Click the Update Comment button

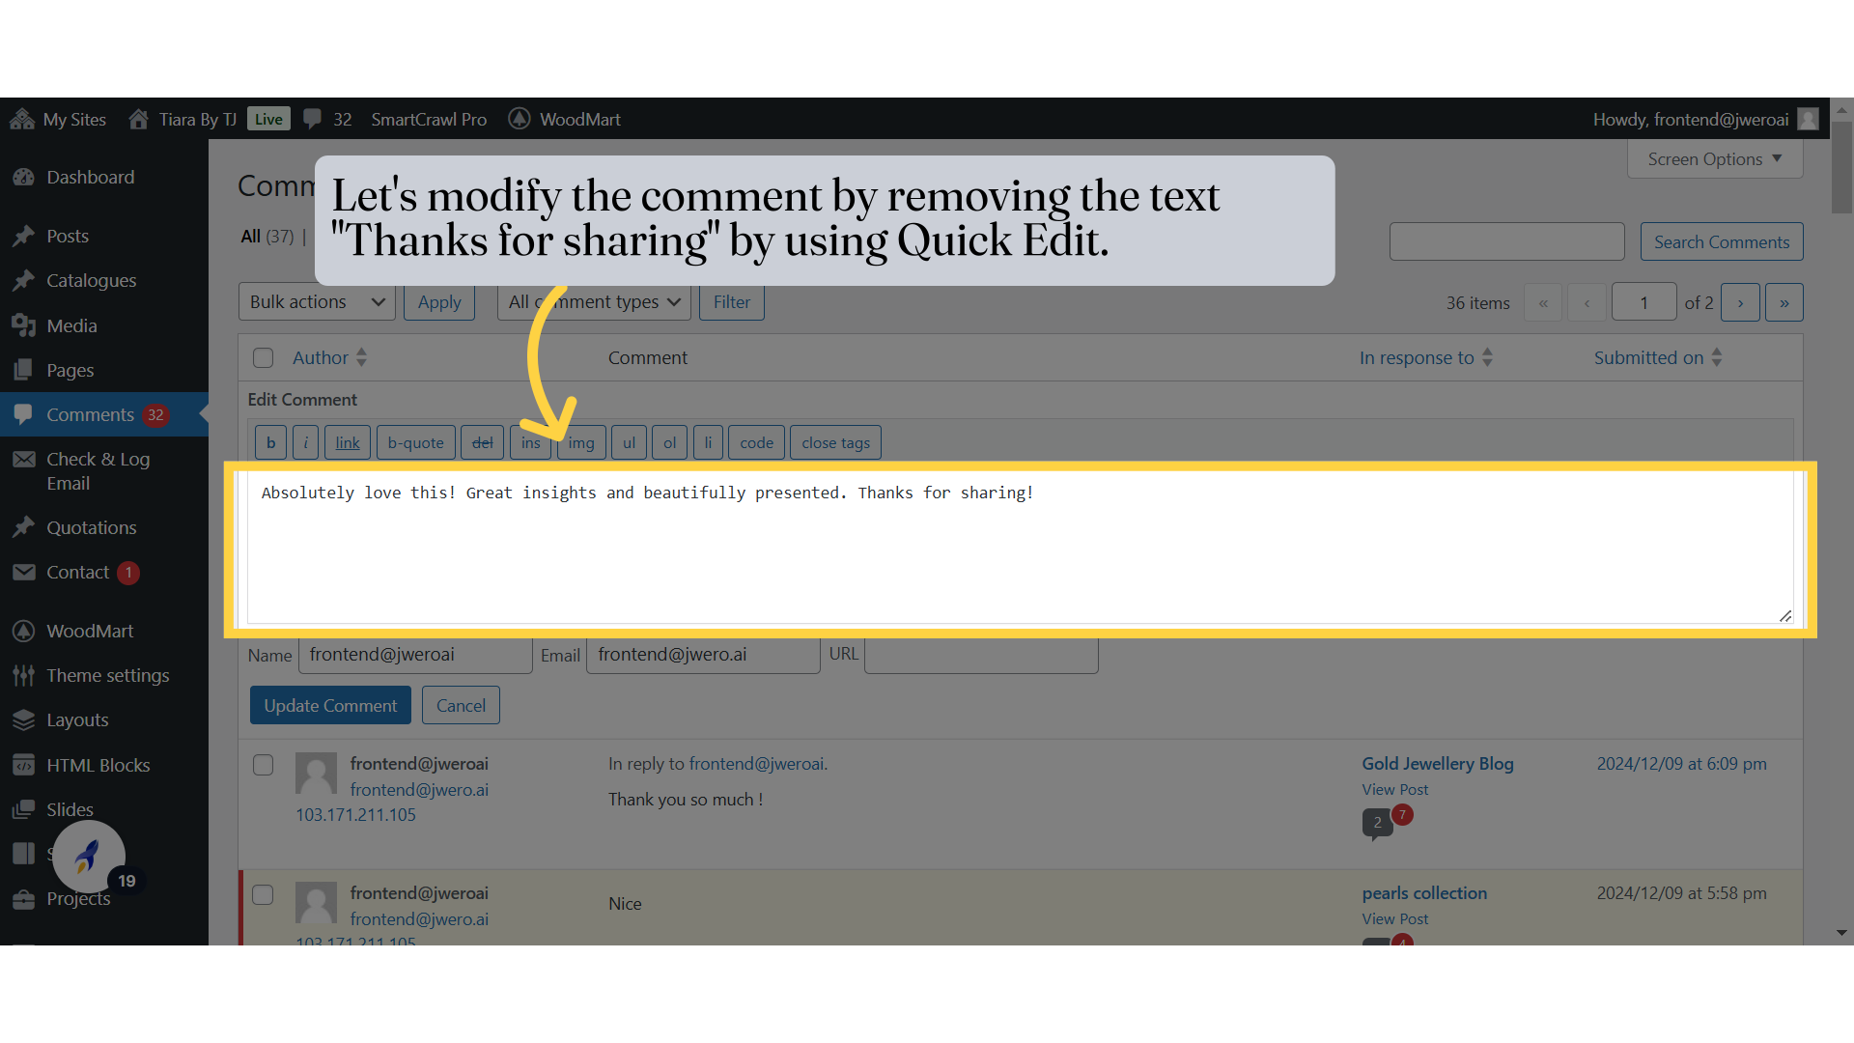(x=330, y=706)
